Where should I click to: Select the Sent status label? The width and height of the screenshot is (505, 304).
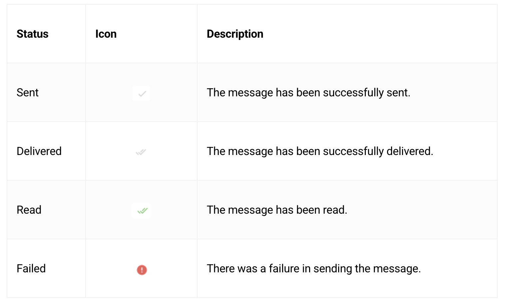coord(28,93)
